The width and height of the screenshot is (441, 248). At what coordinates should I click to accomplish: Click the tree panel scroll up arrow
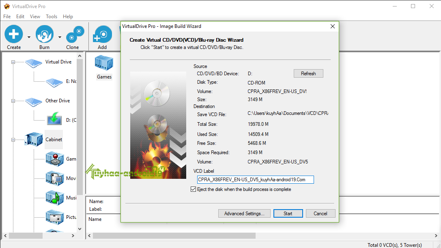[x=80, y=56]
